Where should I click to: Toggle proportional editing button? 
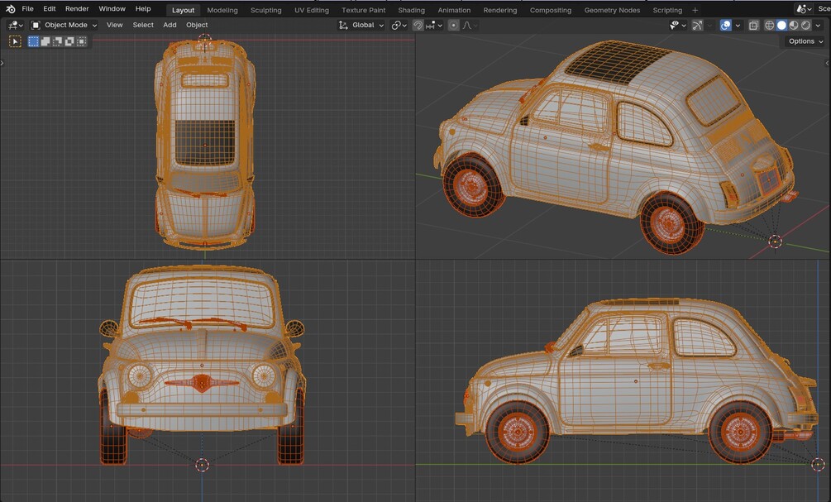click(453, 26)
